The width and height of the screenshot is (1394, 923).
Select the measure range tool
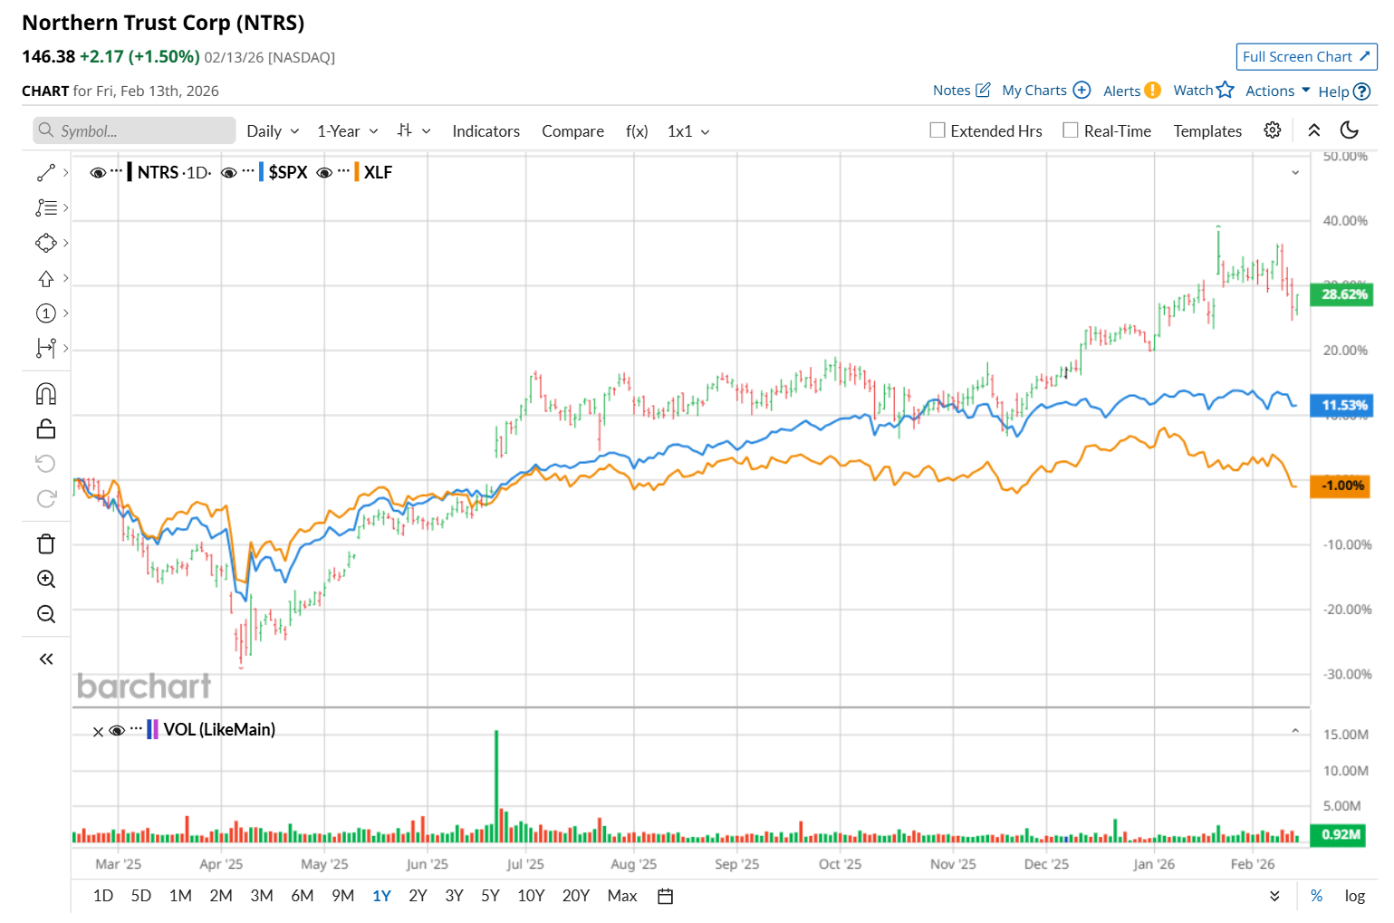click(46, 348)
